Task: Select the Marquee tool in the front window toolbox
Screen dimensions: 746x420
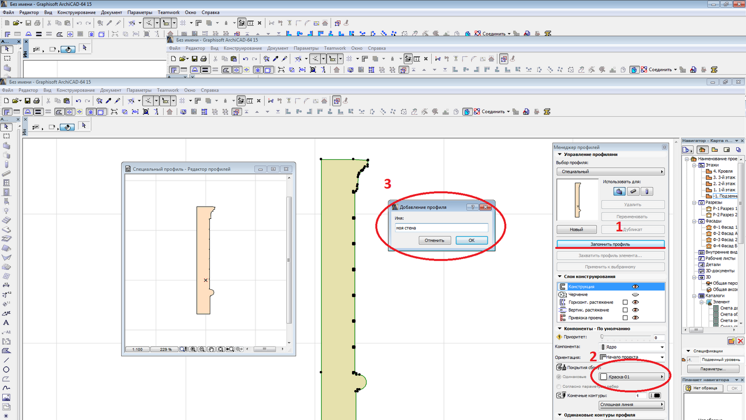Action: (7, 136)
